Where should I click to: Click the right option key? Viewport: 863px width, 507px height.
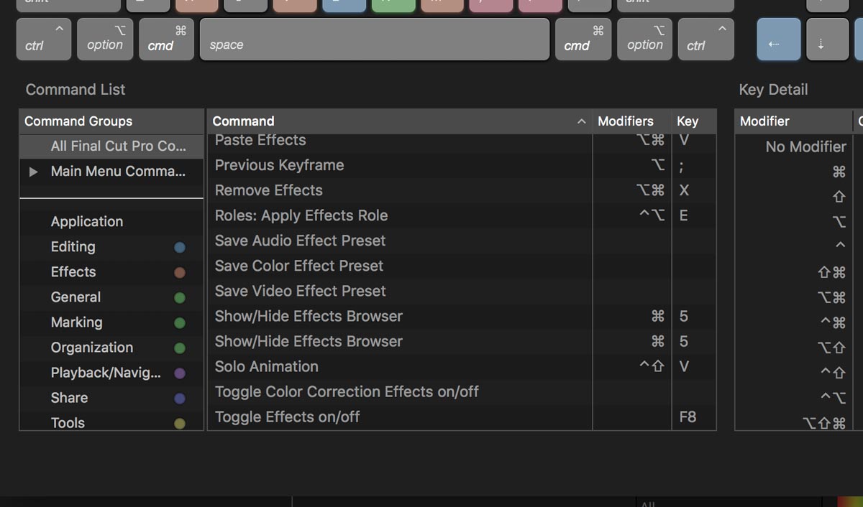point(644,39)
